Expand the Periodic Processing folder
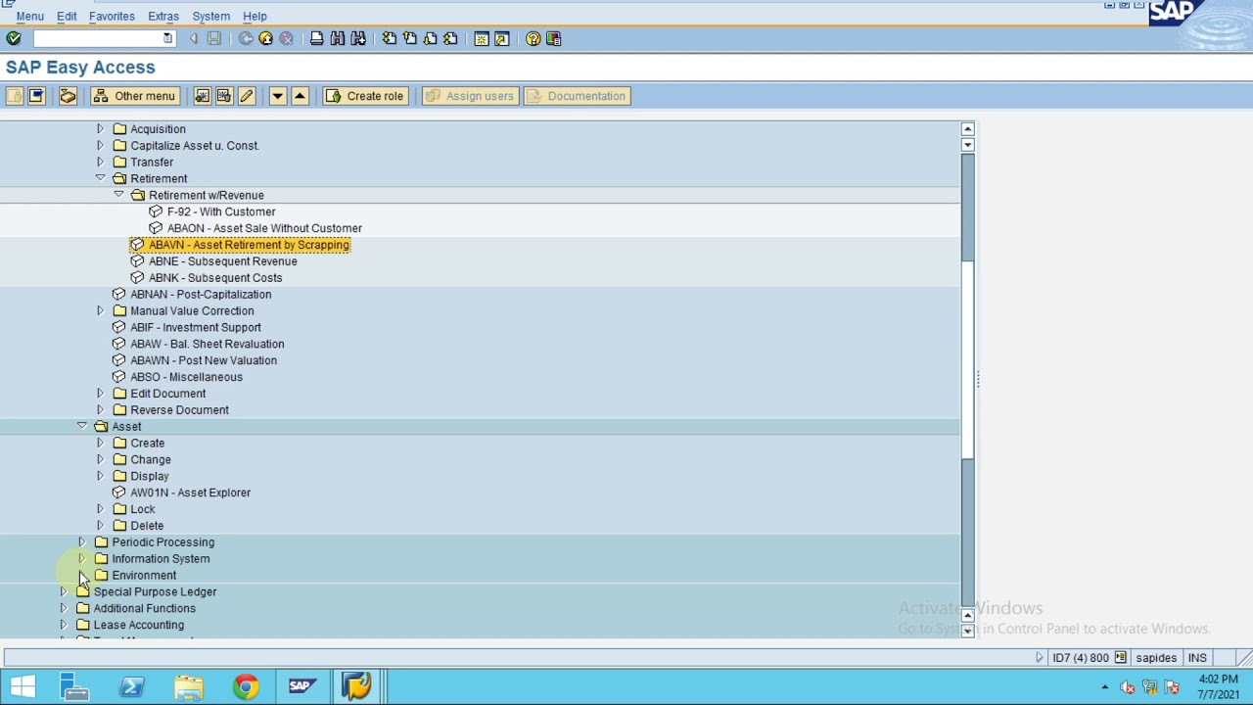The image size is (1253, 705). coord(81,541)
